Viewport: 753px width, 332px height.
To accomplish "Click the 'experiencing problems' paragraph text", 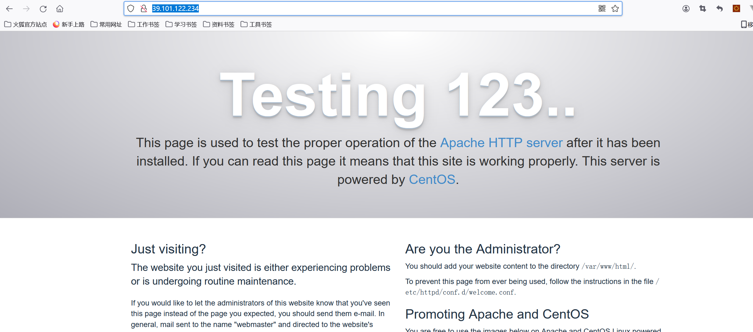I will pyautogui.click(x=261, y=274).
